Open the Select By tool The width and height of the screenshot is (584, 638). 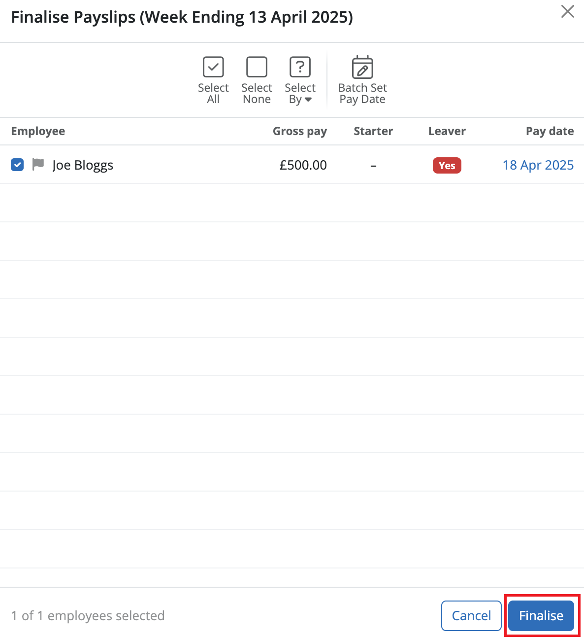300,80
